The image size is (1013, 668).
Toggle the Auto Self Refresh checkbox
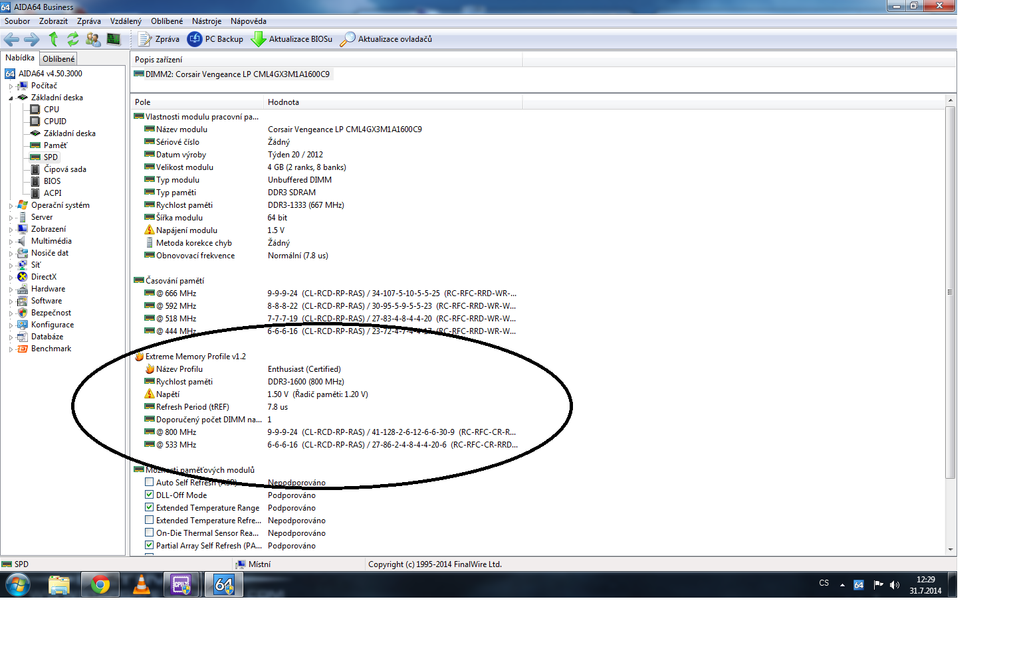pyautogui.click(x=150, y=482)
